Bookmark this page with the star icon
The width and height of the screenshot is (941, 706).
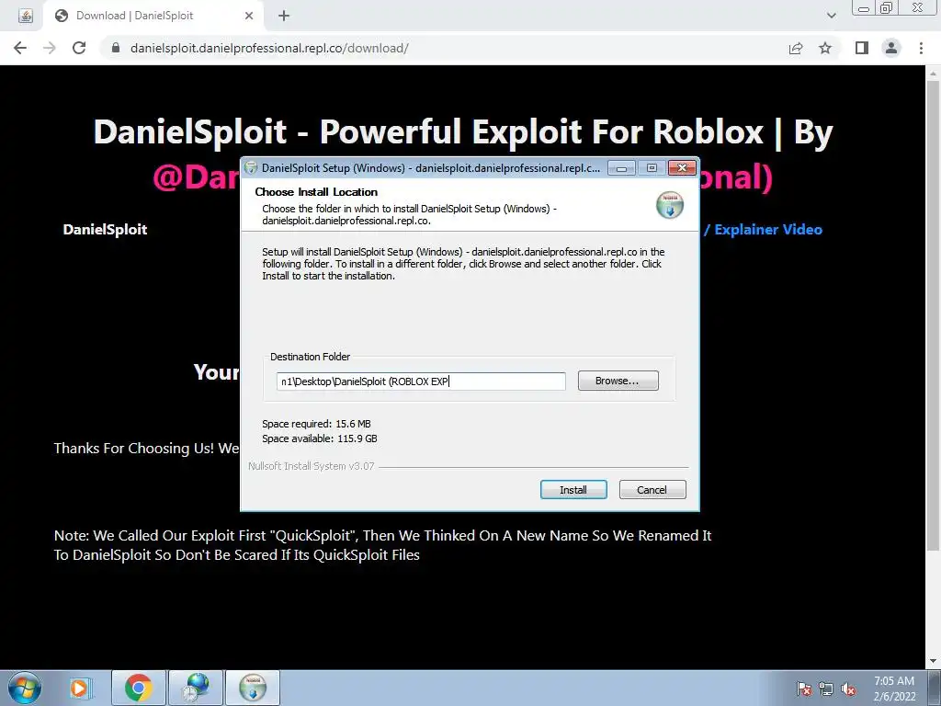(826, 48)
